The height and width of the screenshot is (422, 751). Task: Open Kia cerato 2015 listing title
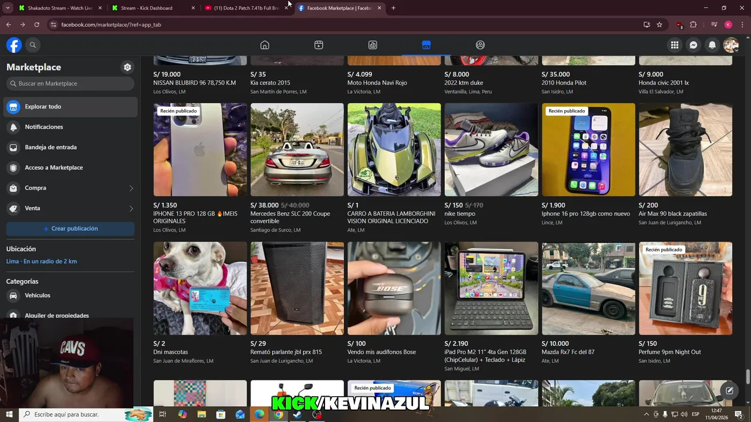270,83
